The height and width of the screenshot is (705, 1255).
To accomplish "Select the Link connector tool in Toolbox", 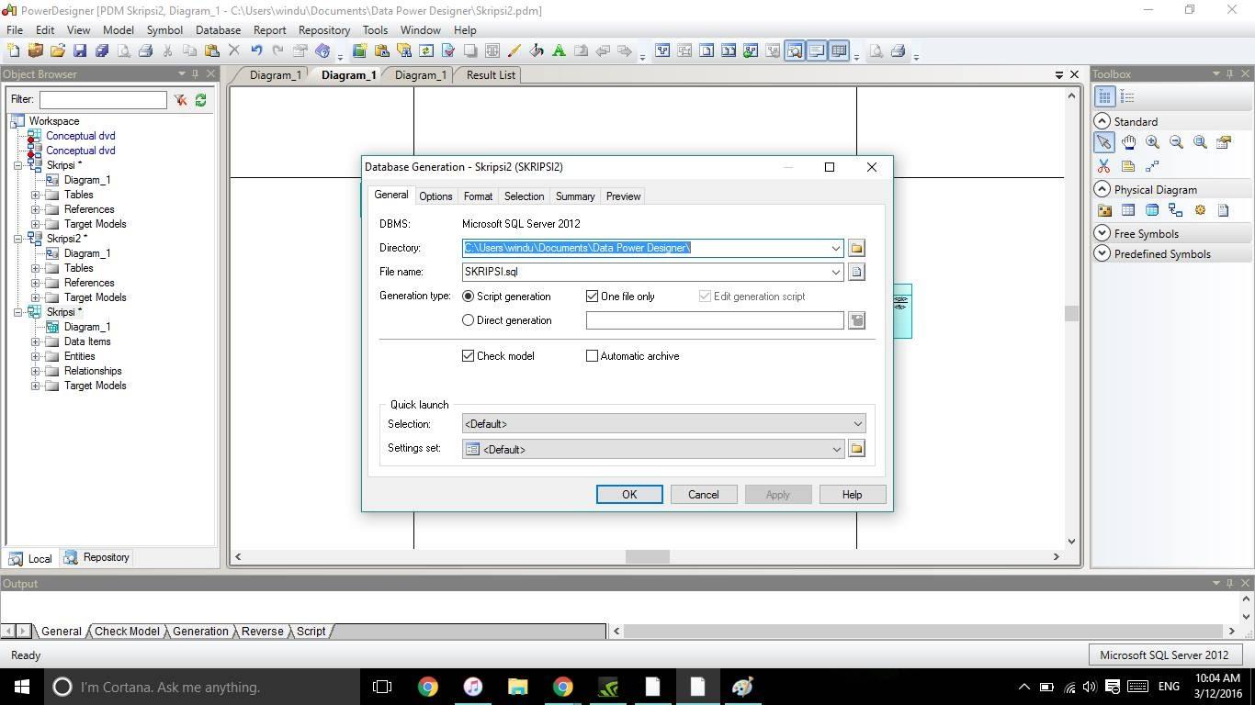I will pos(1152,166).
